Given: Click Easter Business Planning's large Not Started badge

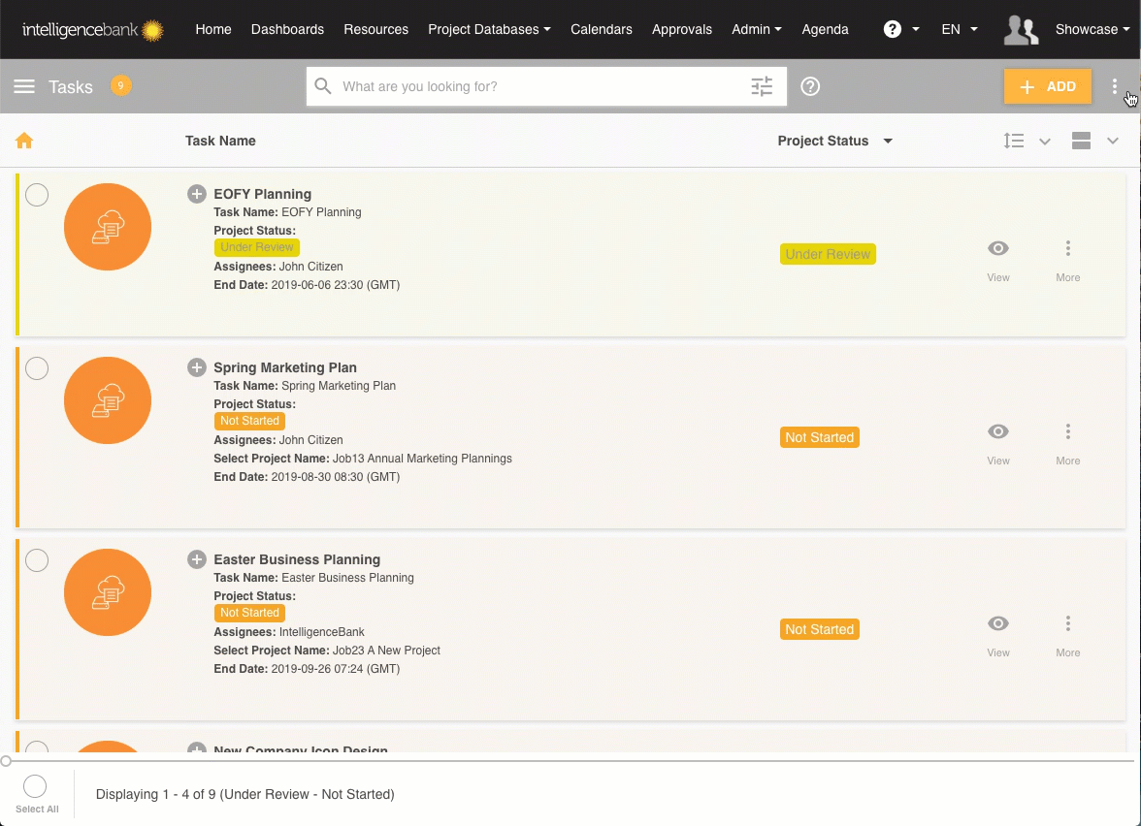Looking at the screenshot, I should [x=819, y=629].
